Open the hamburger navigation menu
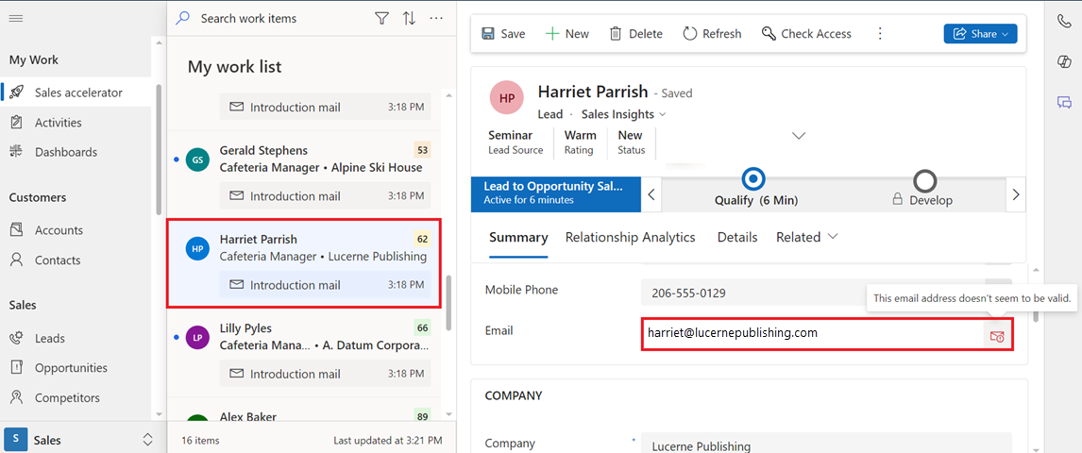Image resolution: width=1082 pixels, height=453 pixels. click(15, 18)
